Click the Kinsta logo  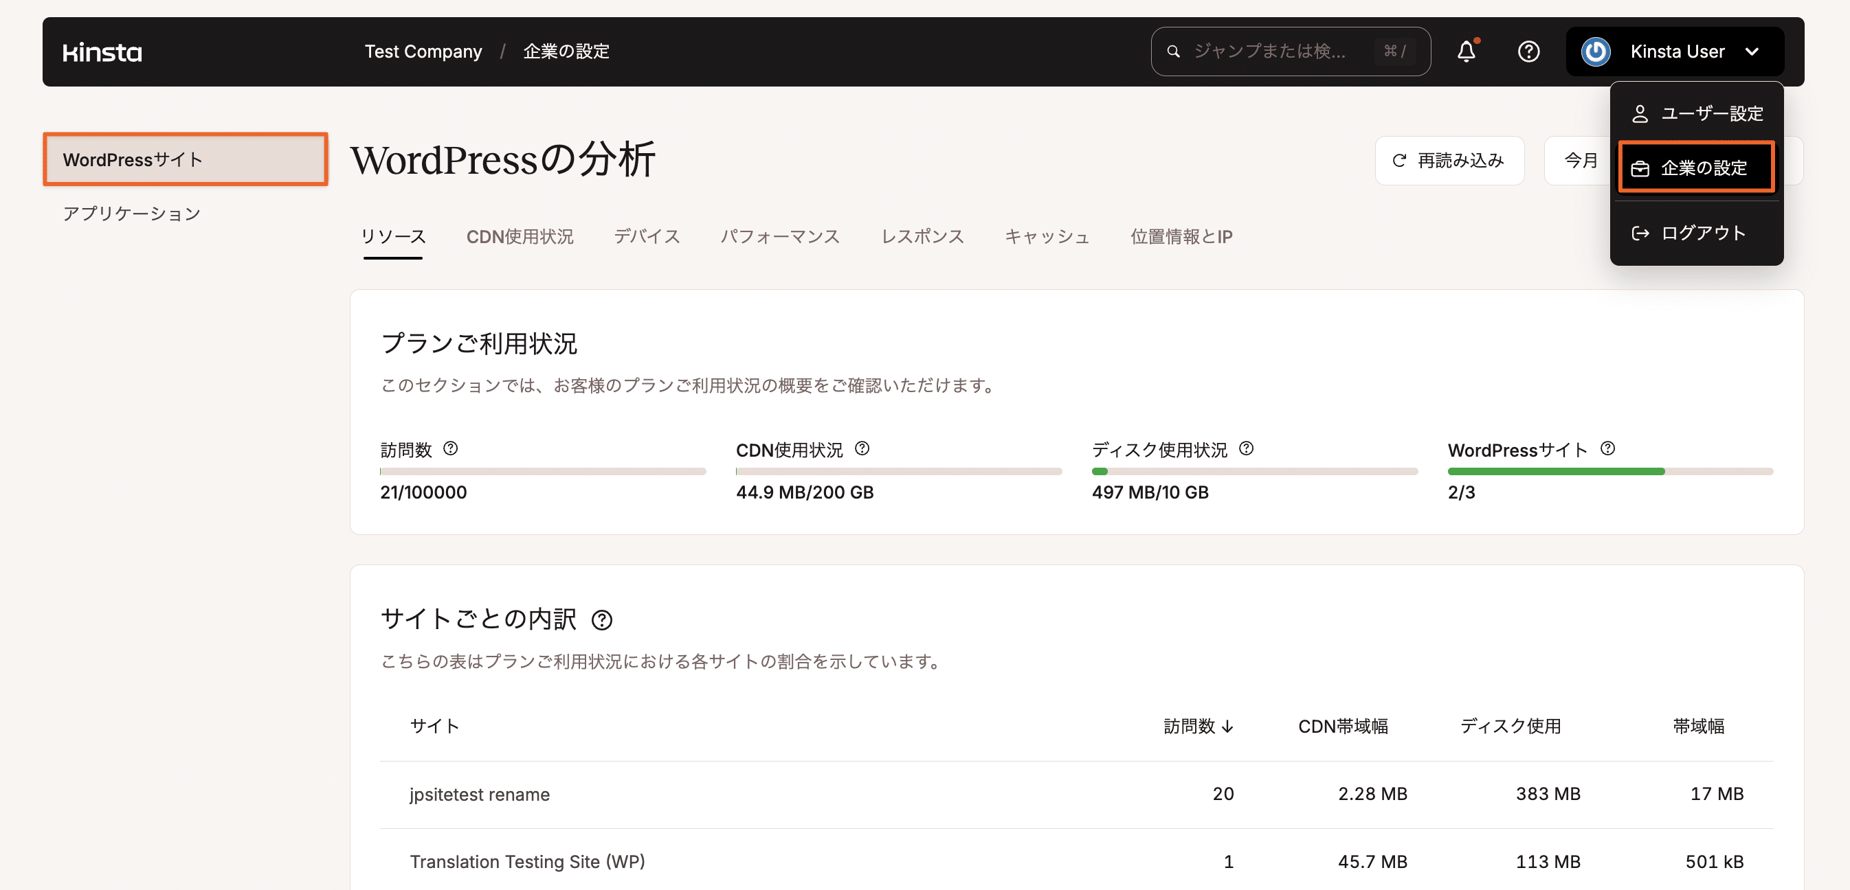101,51
